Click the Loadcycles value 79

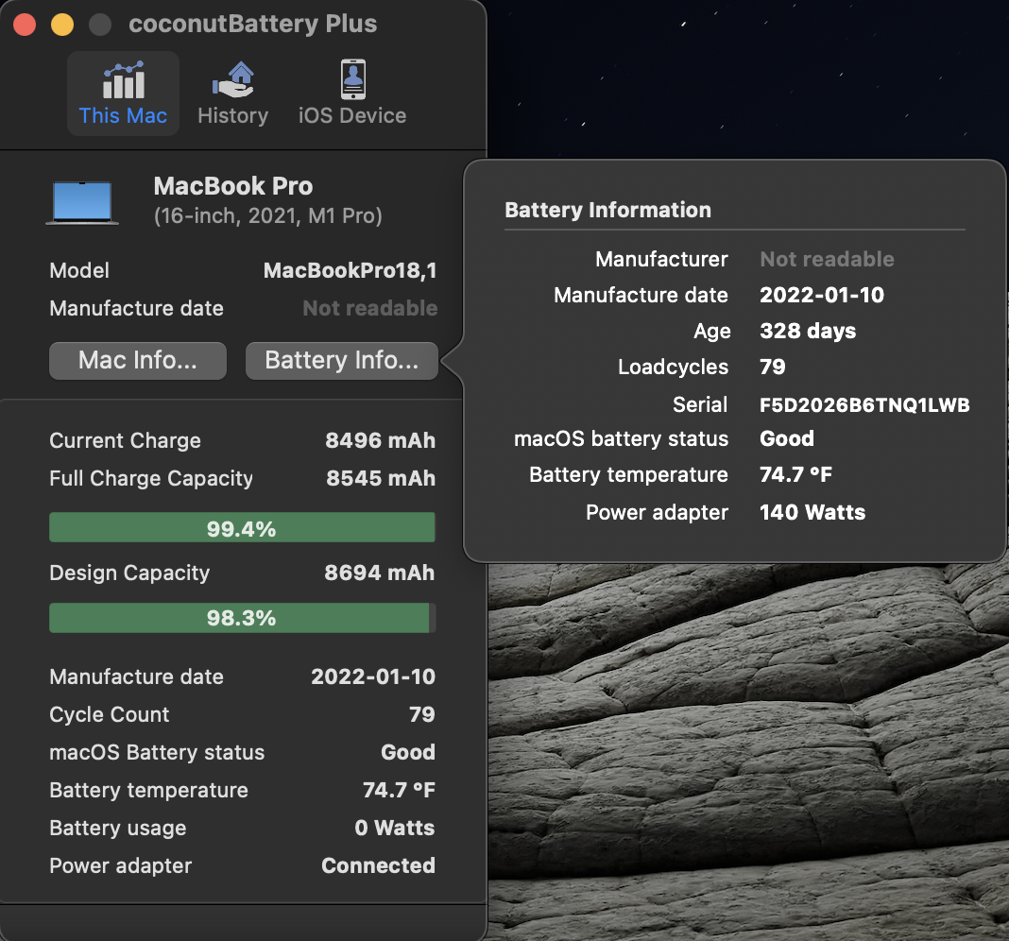tap(772, 367)
